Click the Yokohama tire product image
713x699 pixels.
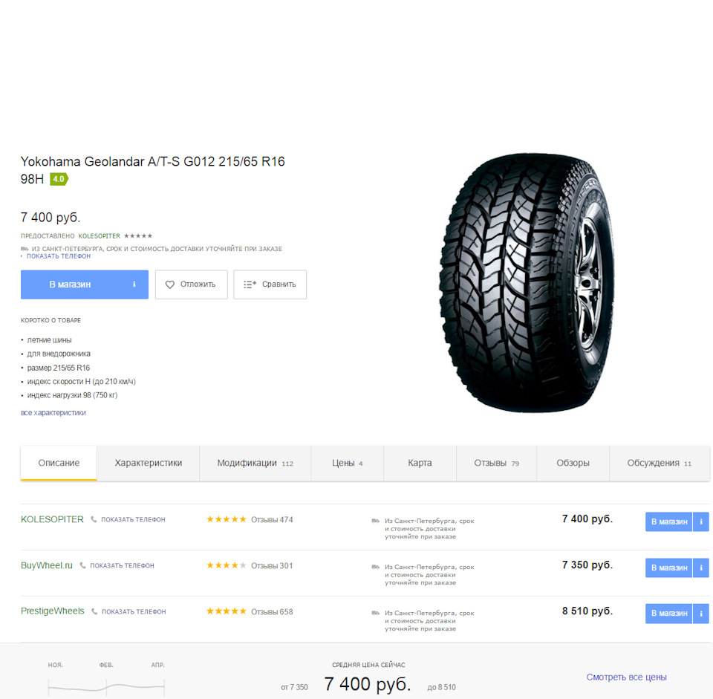click(x=527, y=283)
